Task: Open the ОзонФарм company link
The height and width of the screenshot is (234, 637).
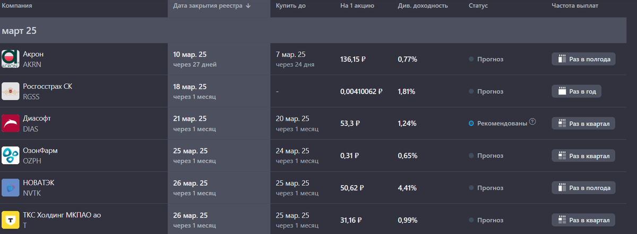Action: [40, 150]
